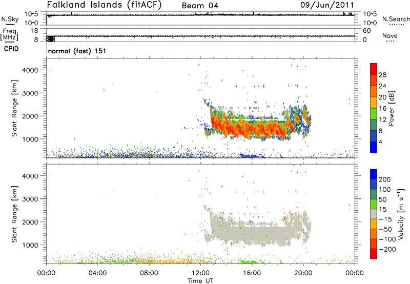Click the "28" tick on Power colorbar
This screenshot has width=410, height=284.
pos(382,75)
